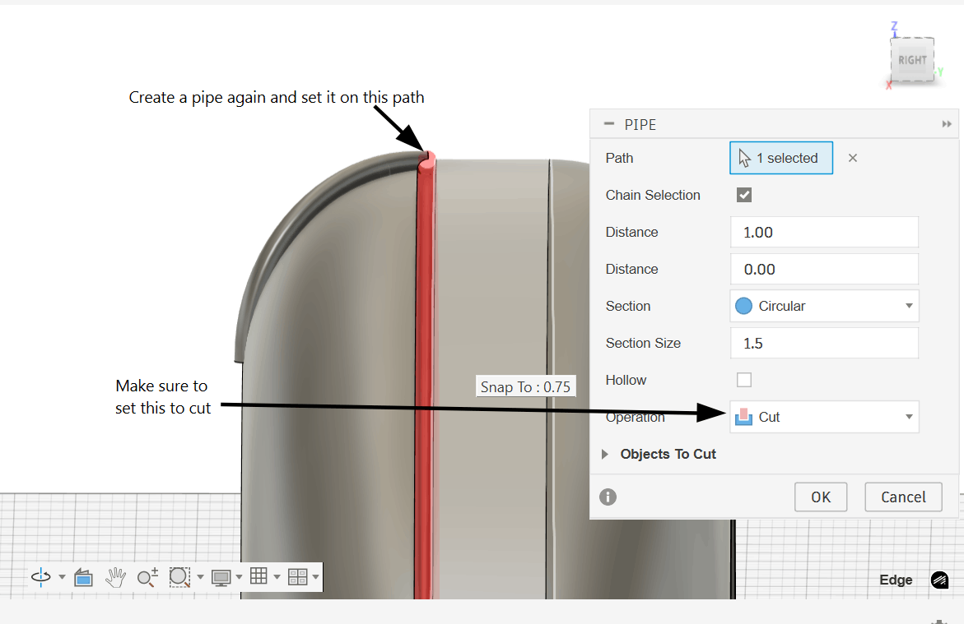Click the red pipe path on model

click(424, 381)
